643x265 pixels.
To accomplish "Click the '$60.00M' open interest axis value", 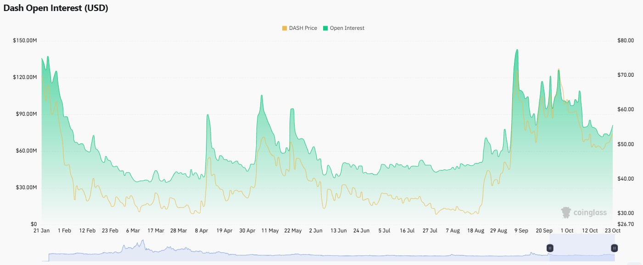I will 27,151.
